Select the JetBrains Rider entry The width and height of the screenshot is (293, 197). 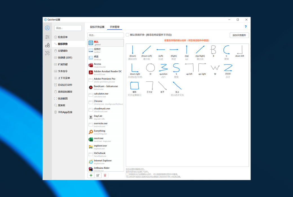pyautogui.click(x=106, y=169)
